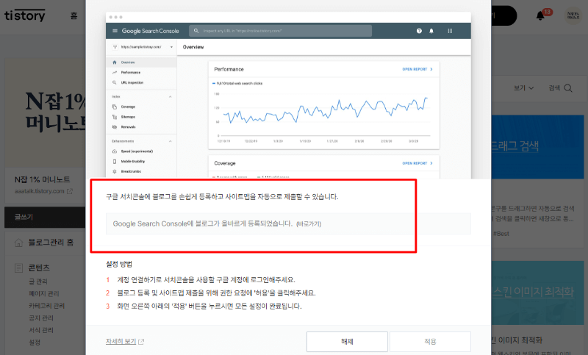Click the 글쓰기 button
The height and width of the screenshot is (355, 588).
pyautogui.click(x=45, y=217)
